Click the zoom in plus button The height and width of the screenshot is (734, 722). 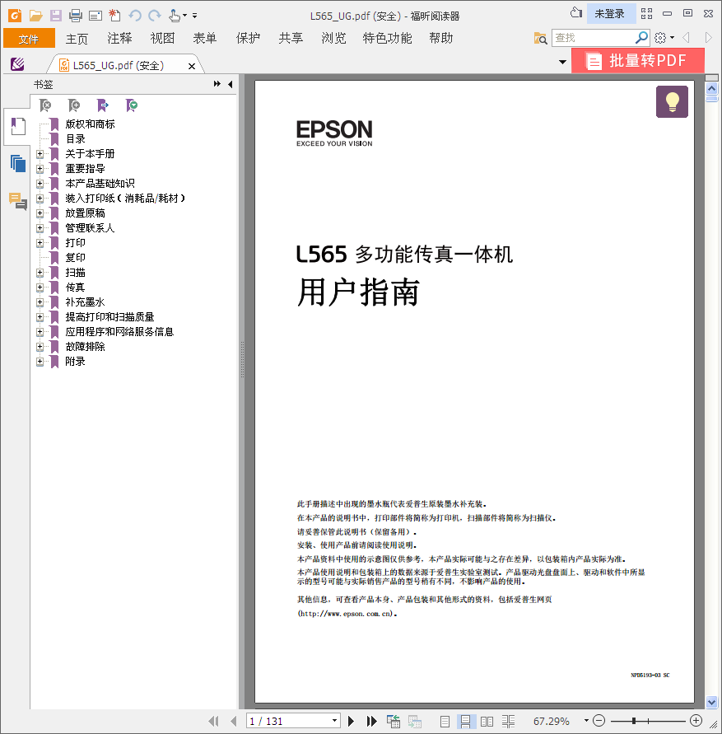(x=696, y=721)
